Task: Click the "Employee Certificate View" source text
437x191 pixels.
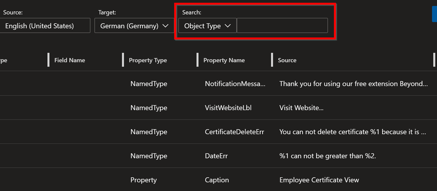Action: pos(319,180)
